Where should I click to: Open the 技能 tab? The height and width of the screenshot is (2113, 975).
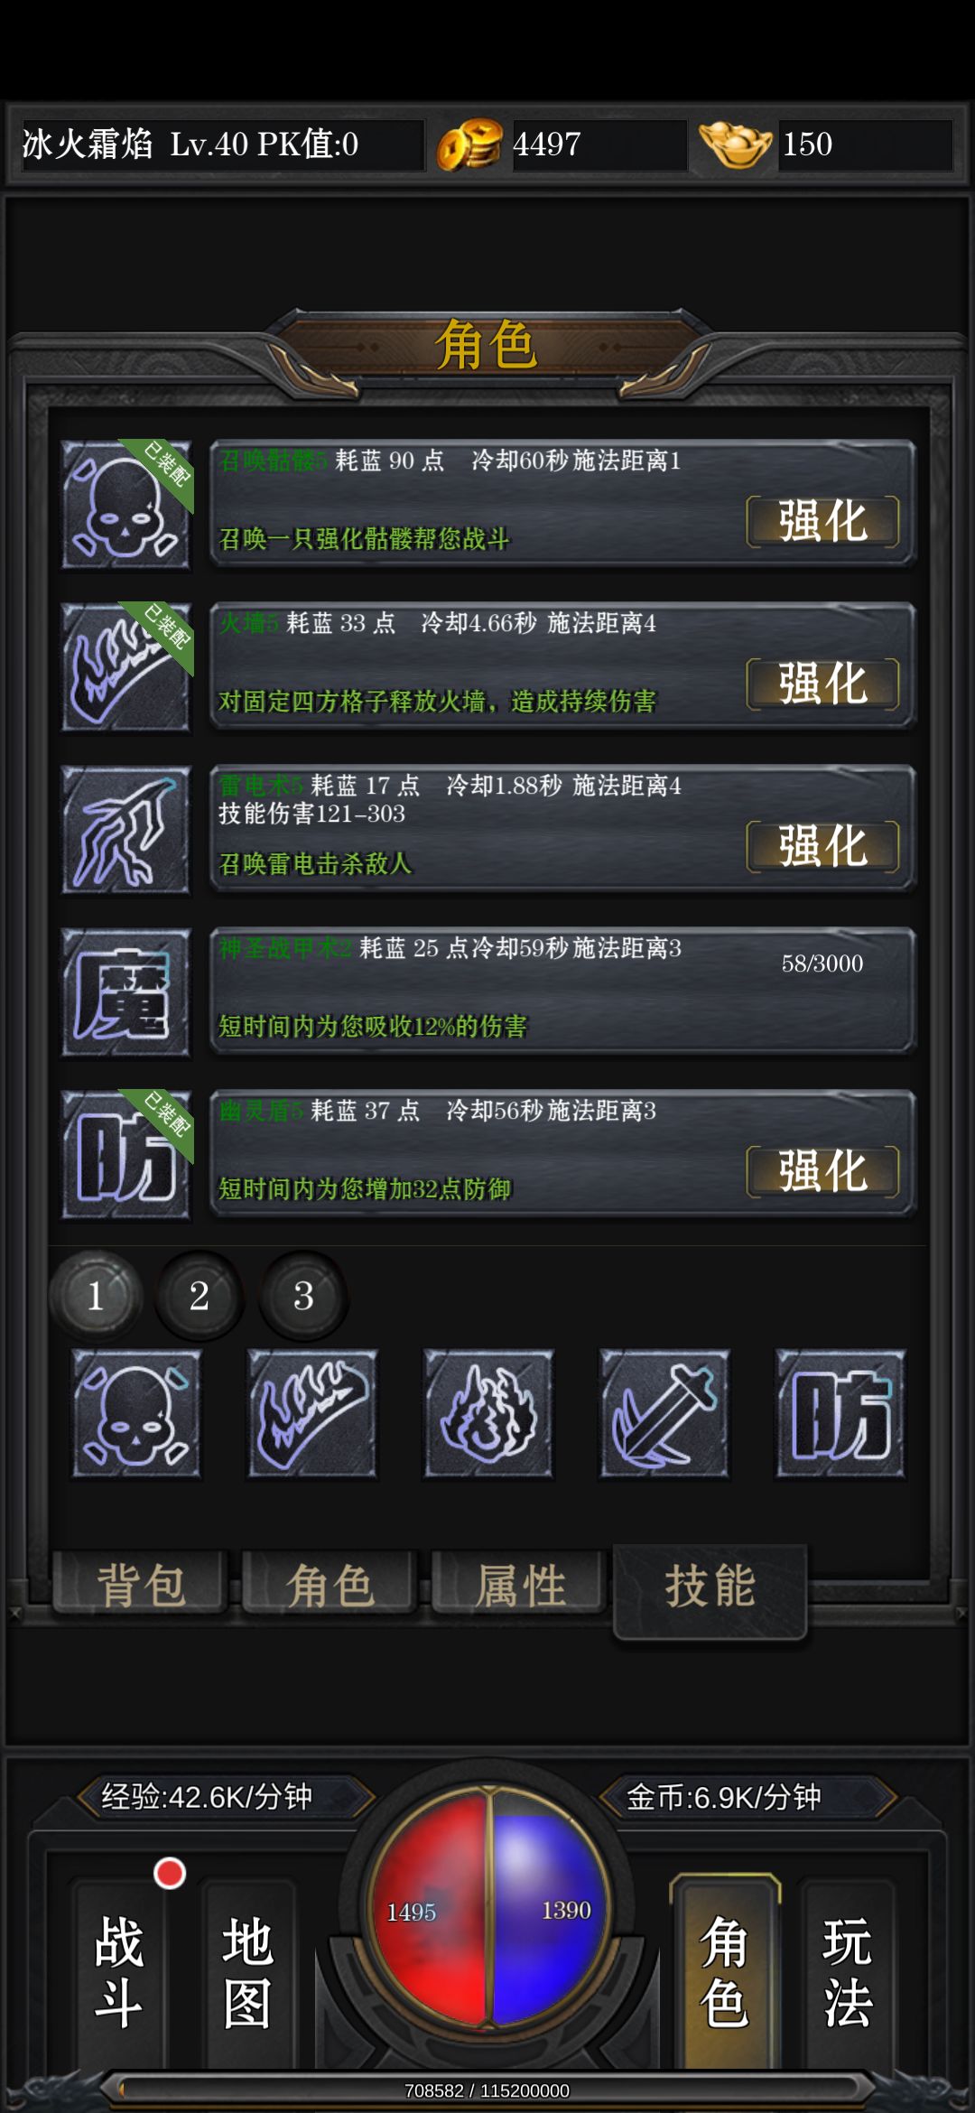[710, 1590]
